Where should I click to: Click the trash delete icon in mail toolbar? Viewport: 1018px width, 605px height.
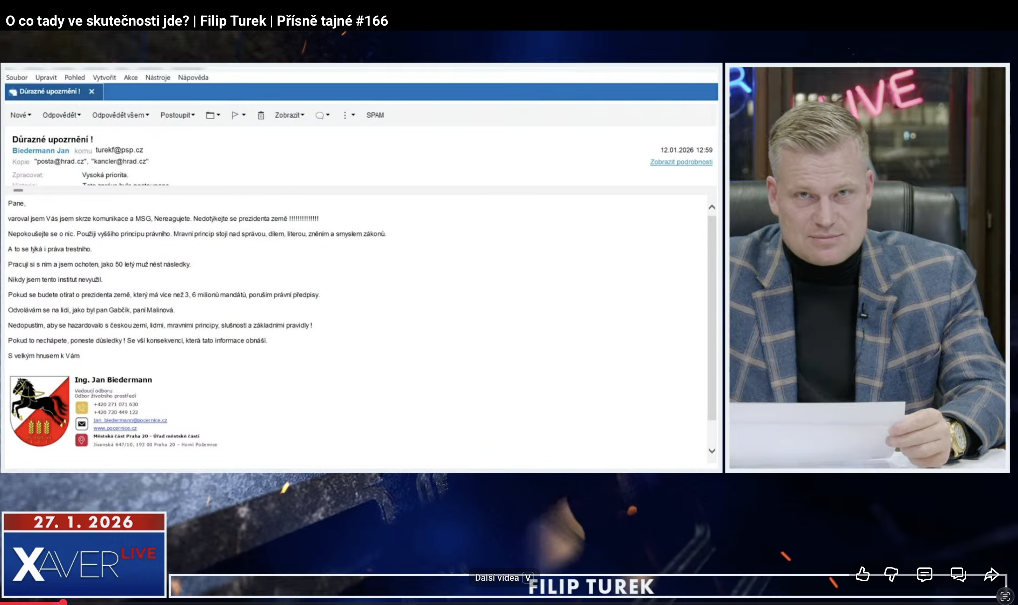click(x=261, y=115)
